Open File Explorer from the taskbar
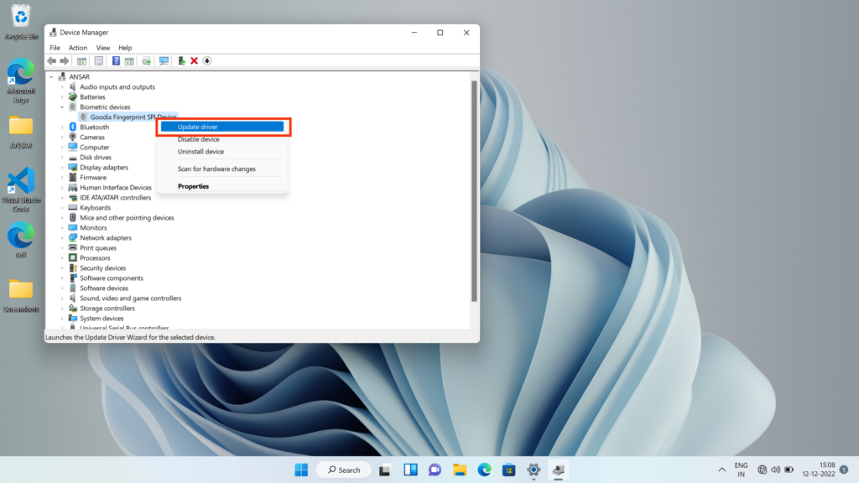The height and width of the screenshot is (483, 859). point(460,470)
